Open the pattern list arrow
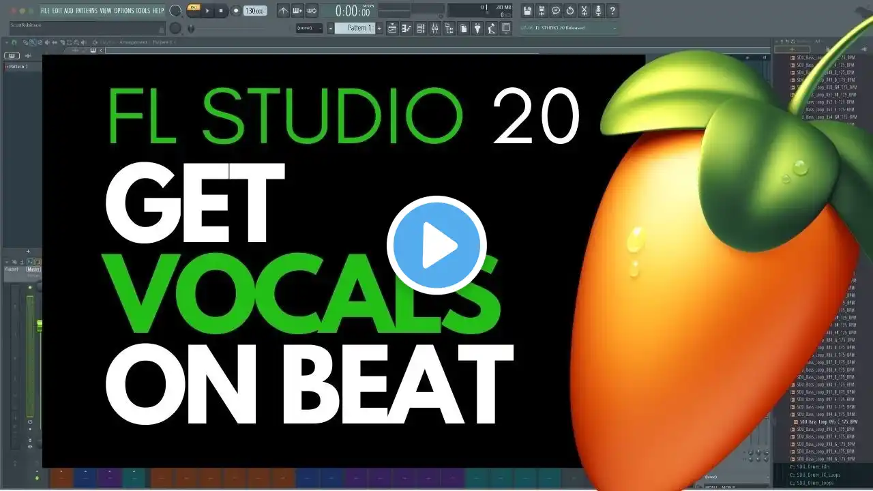Screen dimensions: 873x491 331,28
